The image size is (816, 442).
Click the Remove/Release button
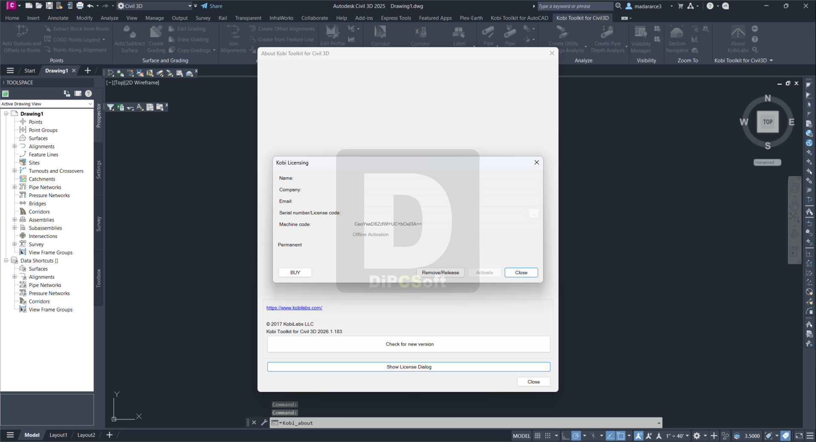pos(440,272)
